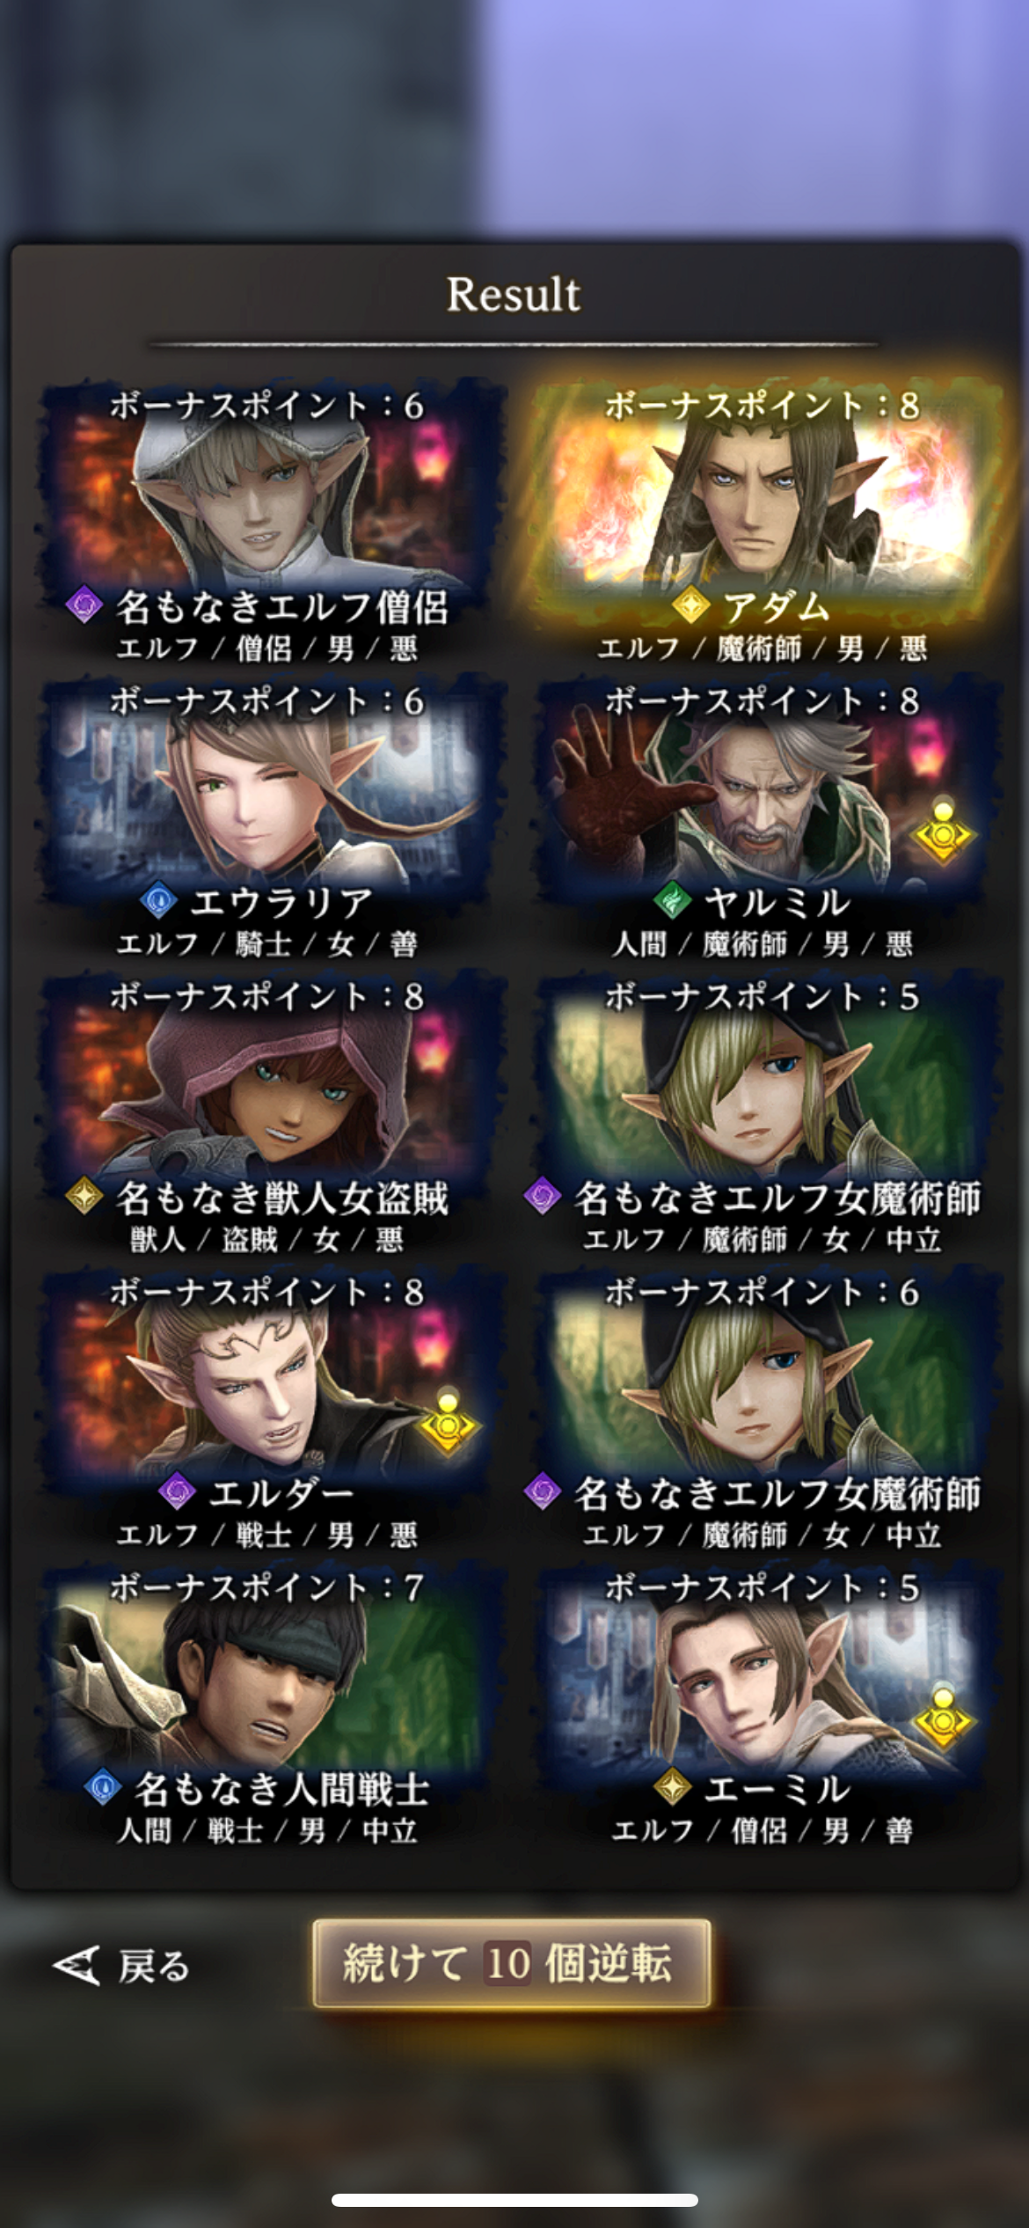
Task: Select the gold gem beside 名もなき獣人女盗賊
Action: 84,1196
